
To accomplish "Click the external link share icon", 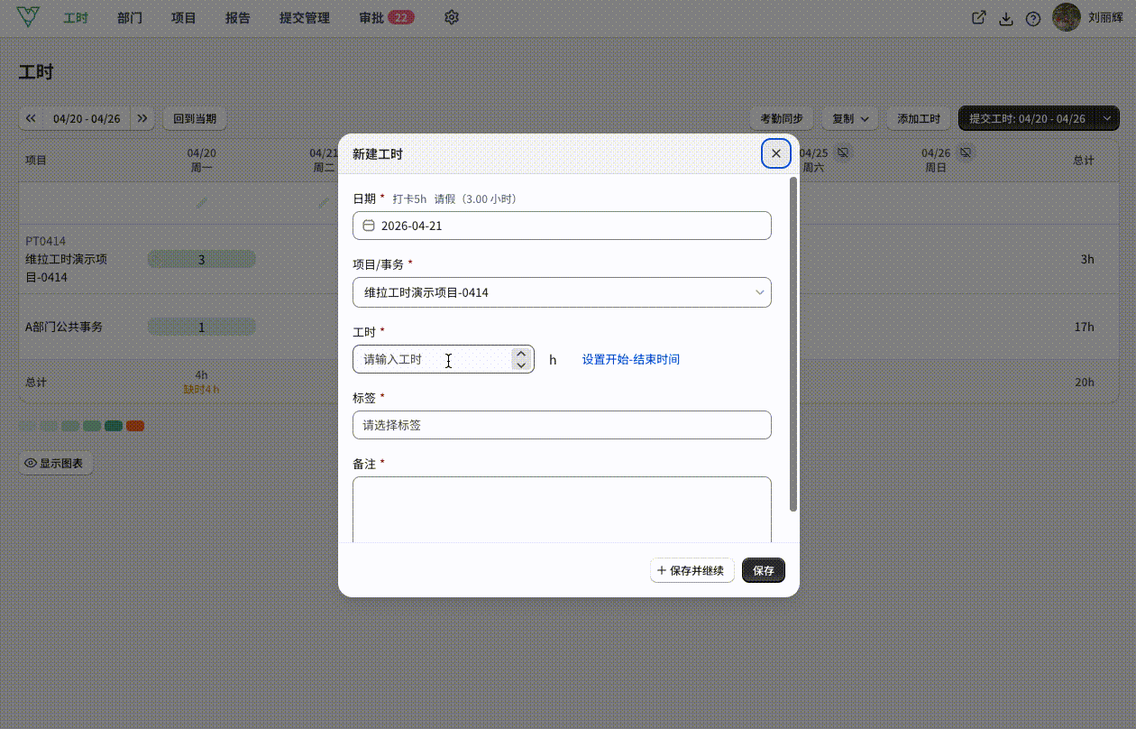I will click(x=978, y=18).
